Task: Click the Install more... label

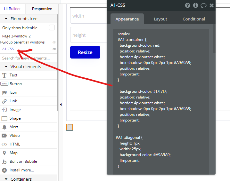Action: tap(22, 170)
